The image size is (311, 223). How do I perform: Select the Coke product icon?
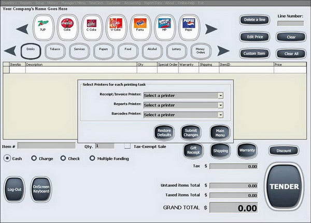pos(67,27)
